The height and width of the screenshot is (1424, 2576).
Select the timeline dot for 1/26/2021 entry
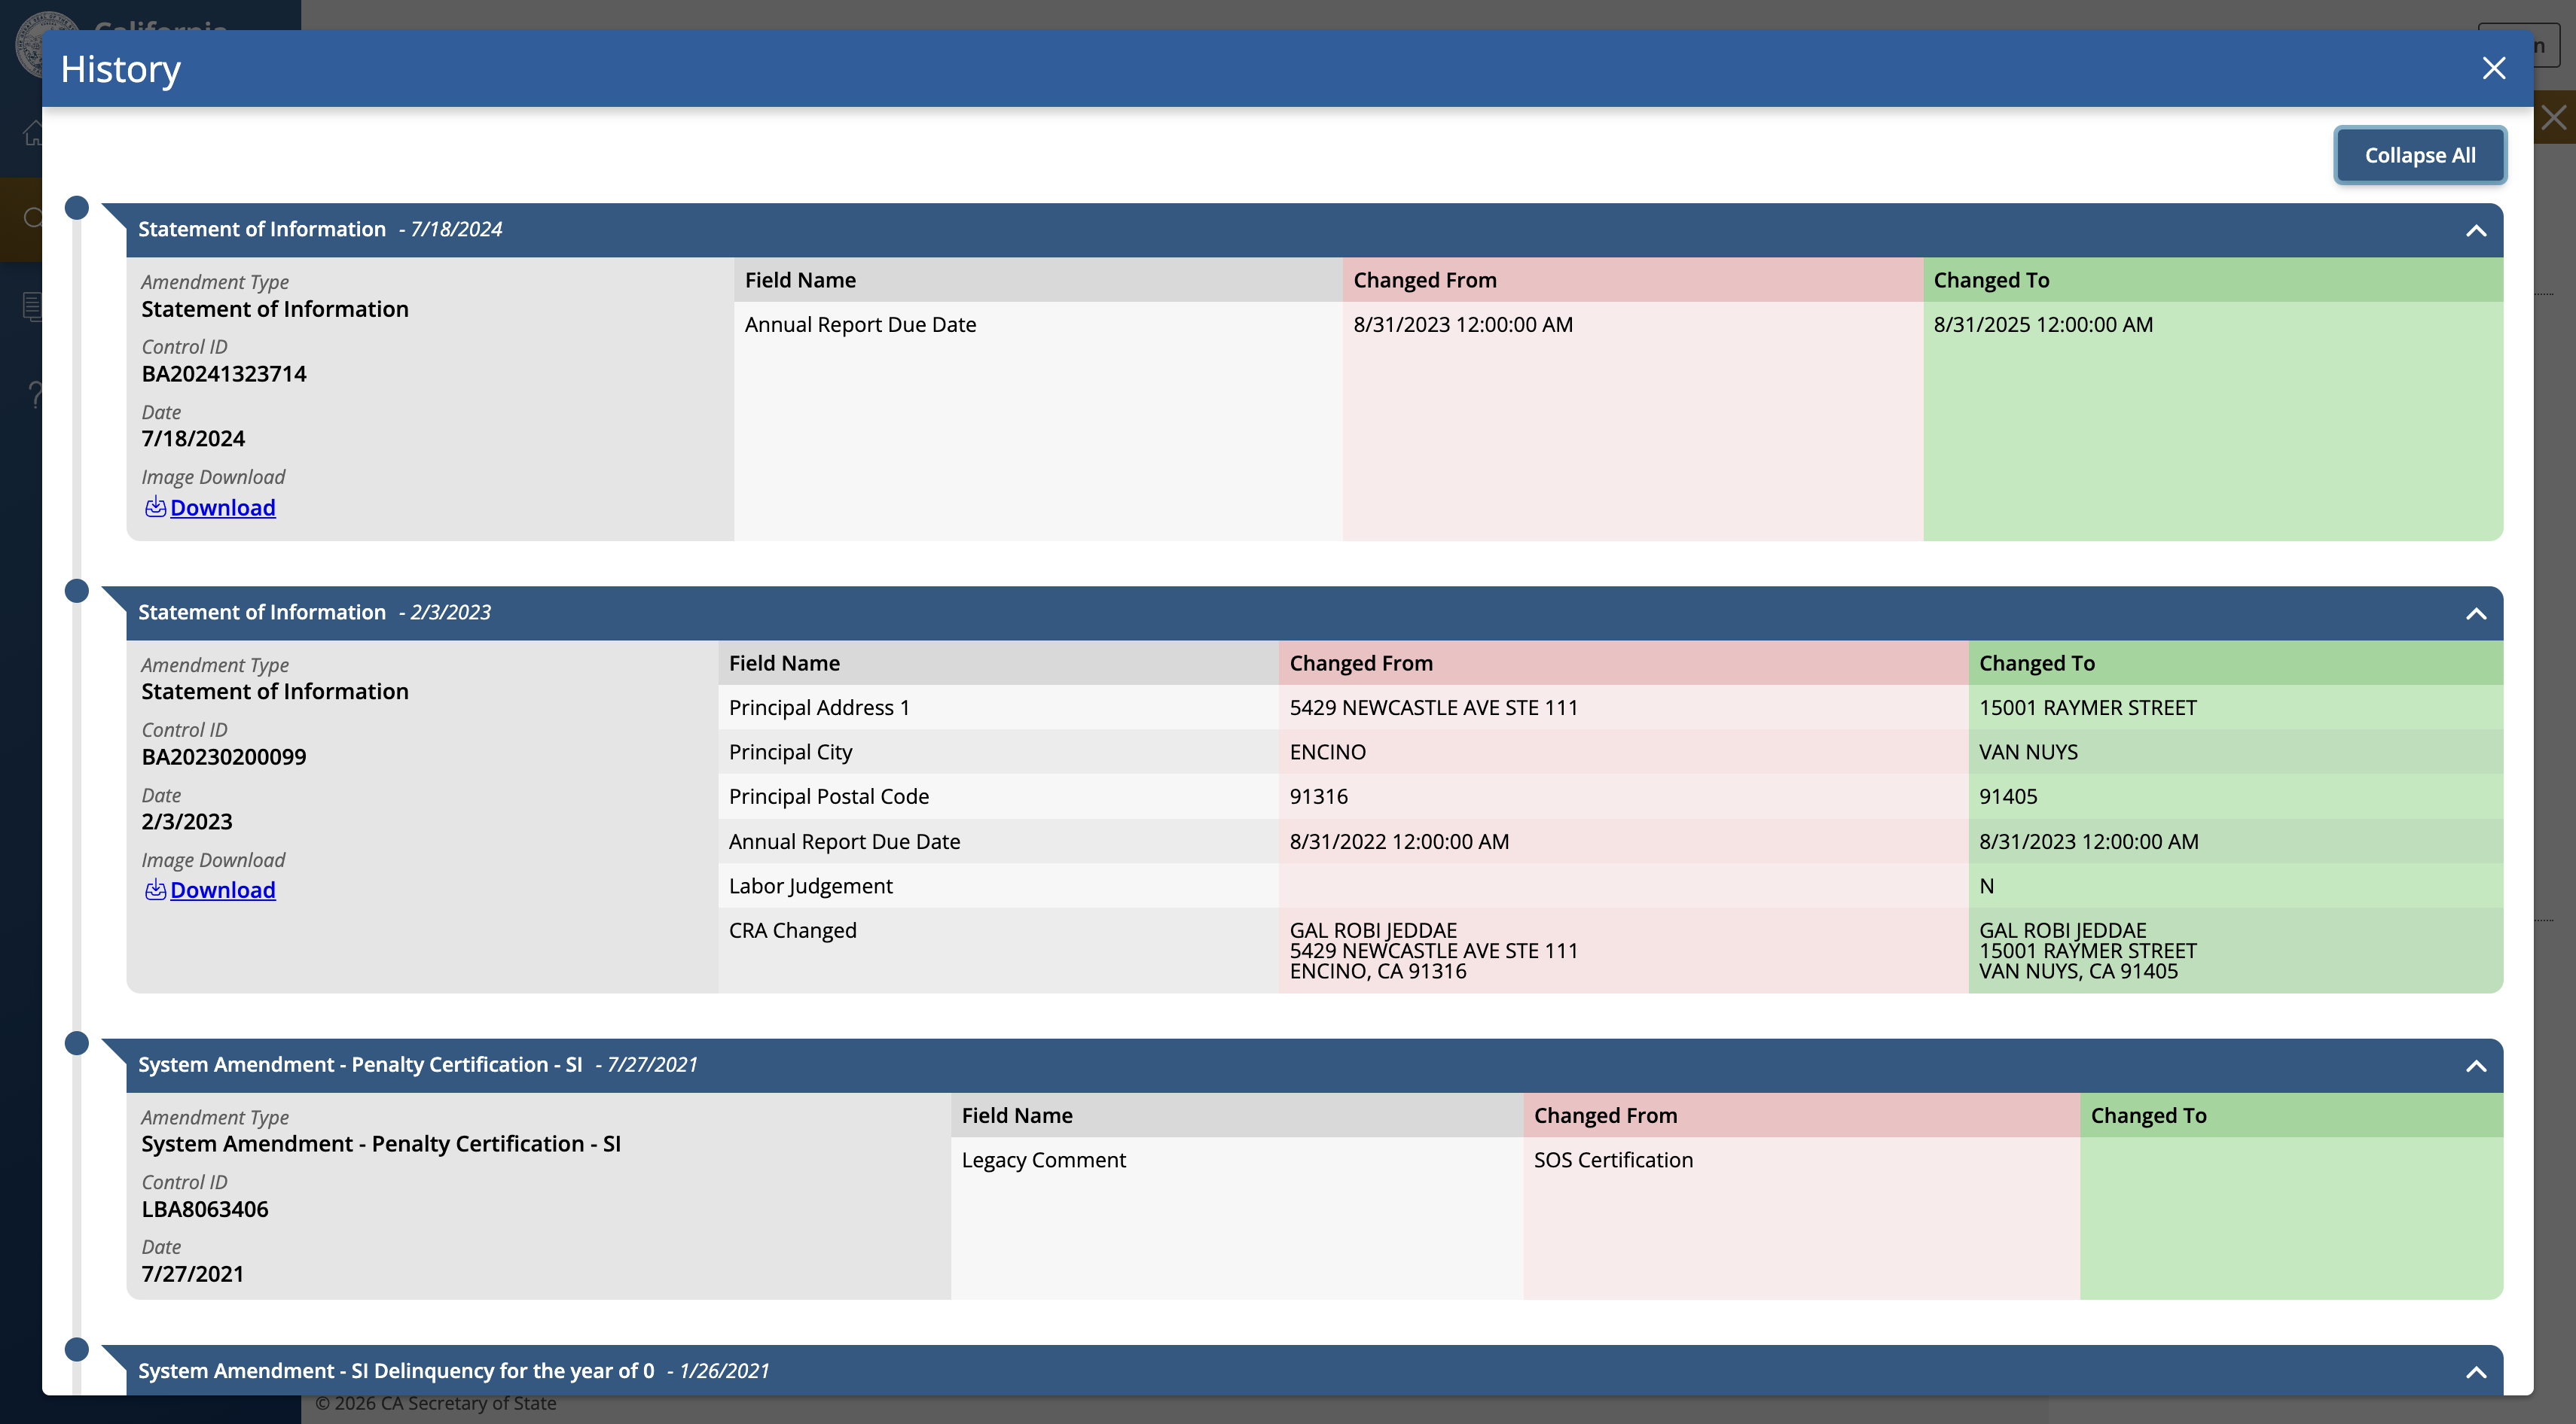tap(76, 1349)
